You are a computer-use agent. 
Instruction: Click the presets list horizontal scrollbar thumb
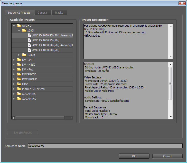pos(40,118)
